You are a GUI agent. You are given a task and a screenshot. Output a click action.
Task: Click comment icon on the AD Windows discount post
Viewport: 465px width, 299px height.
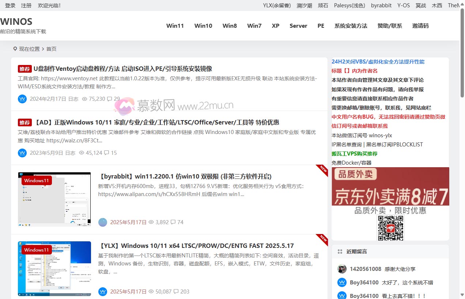[107, 153]
